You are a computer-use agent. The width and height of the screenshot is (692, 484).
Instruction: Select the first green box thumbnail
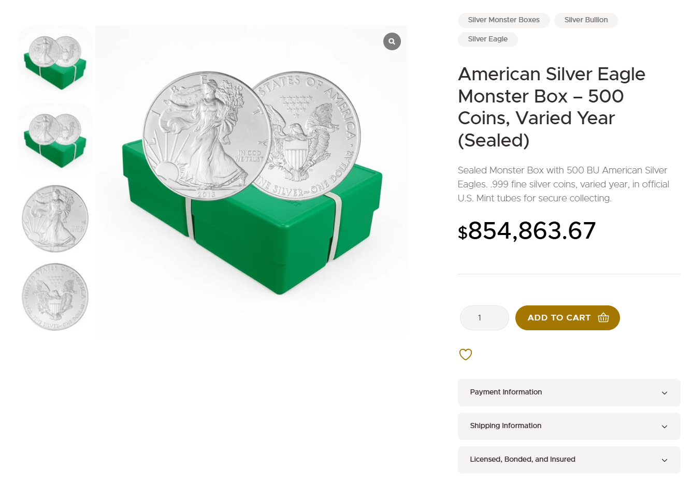[55, 62]
